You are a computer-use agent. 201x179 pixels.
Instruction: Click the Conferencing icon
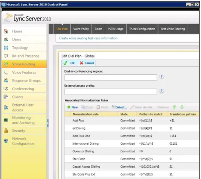click(6, 89)
